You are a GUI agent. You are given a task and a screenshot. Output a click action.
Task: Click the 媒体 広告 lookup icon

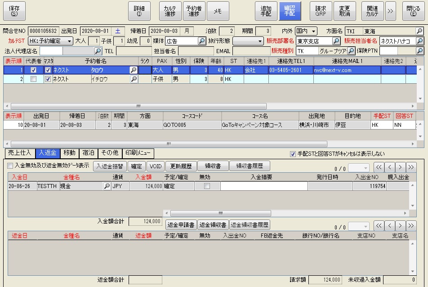(202, 41)
